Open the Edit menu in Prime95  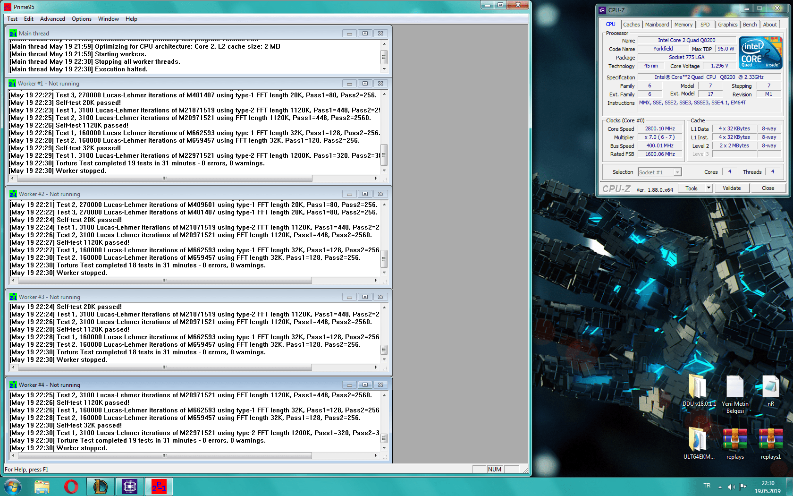click(29, 19)
